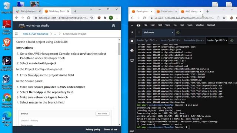Open the AWS CI/CD Workshop breadcrumb link
Screen dimensions: 237x133
36,34
